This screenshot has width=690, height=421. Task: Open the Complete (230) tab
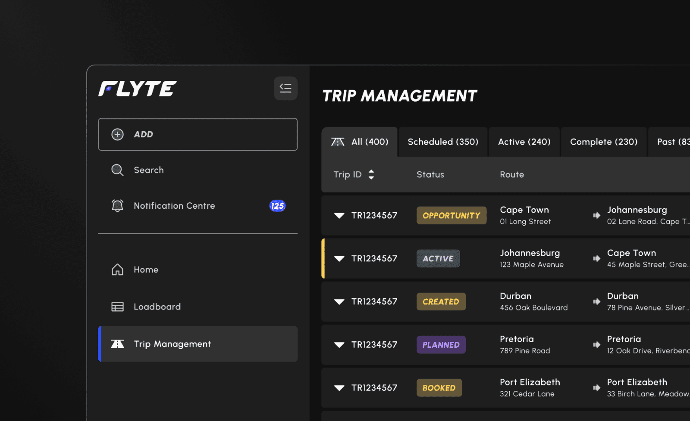[x=603, y=142]
